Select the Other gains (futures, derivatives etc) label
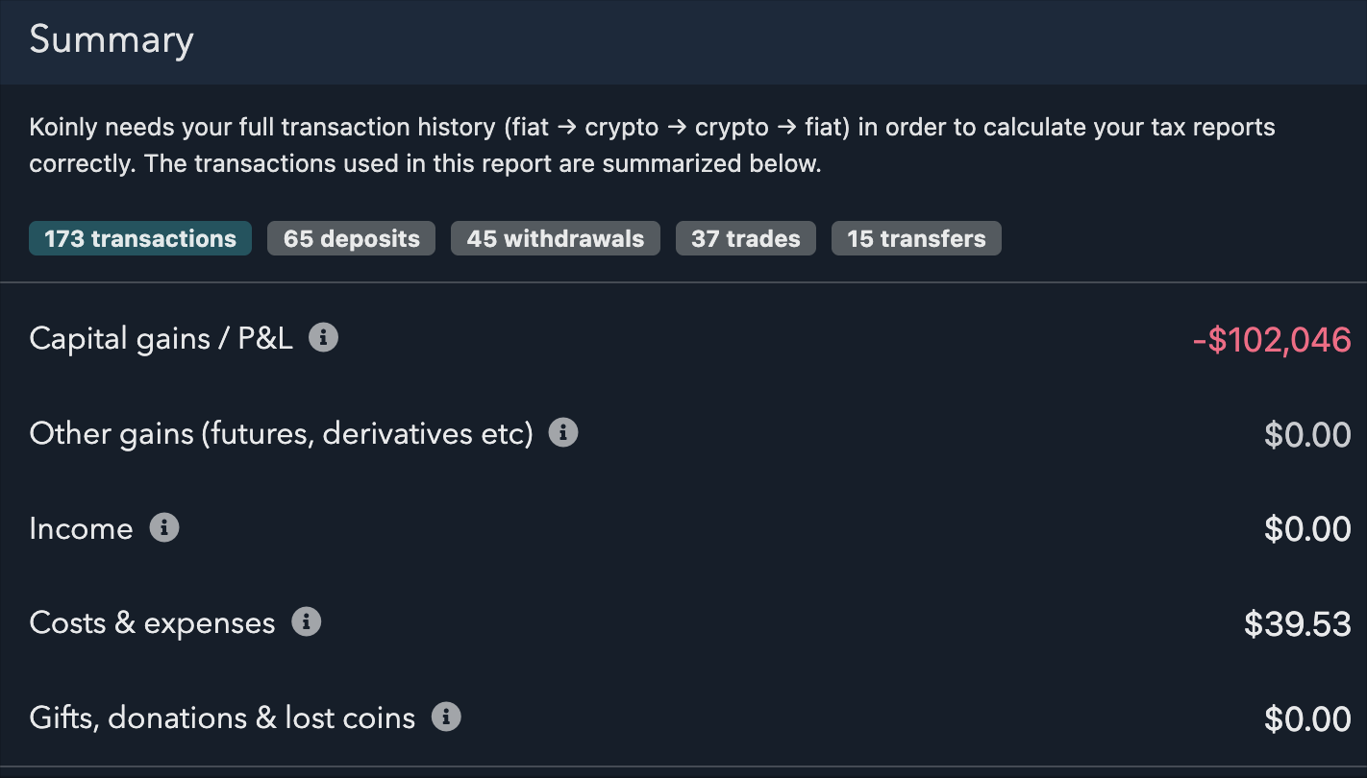This screenshot has width=1367, height=778. [x=281, y=434]
